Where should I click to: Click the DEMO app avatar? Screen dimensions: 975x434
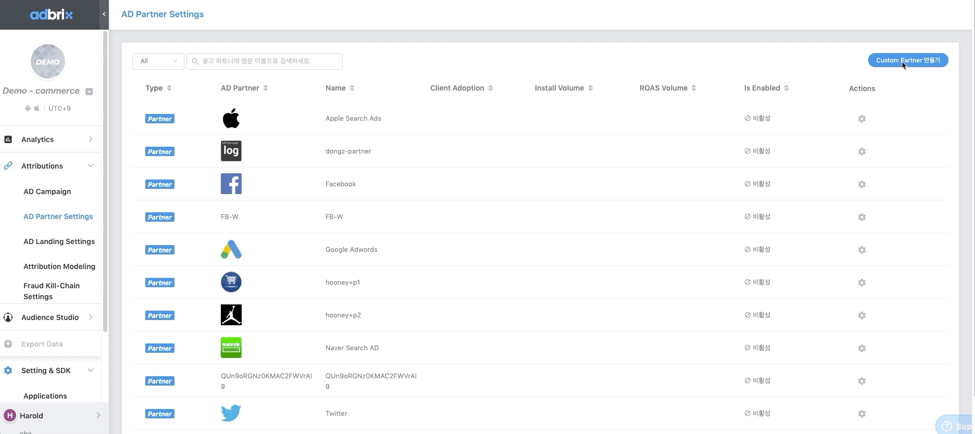[48, 62]
